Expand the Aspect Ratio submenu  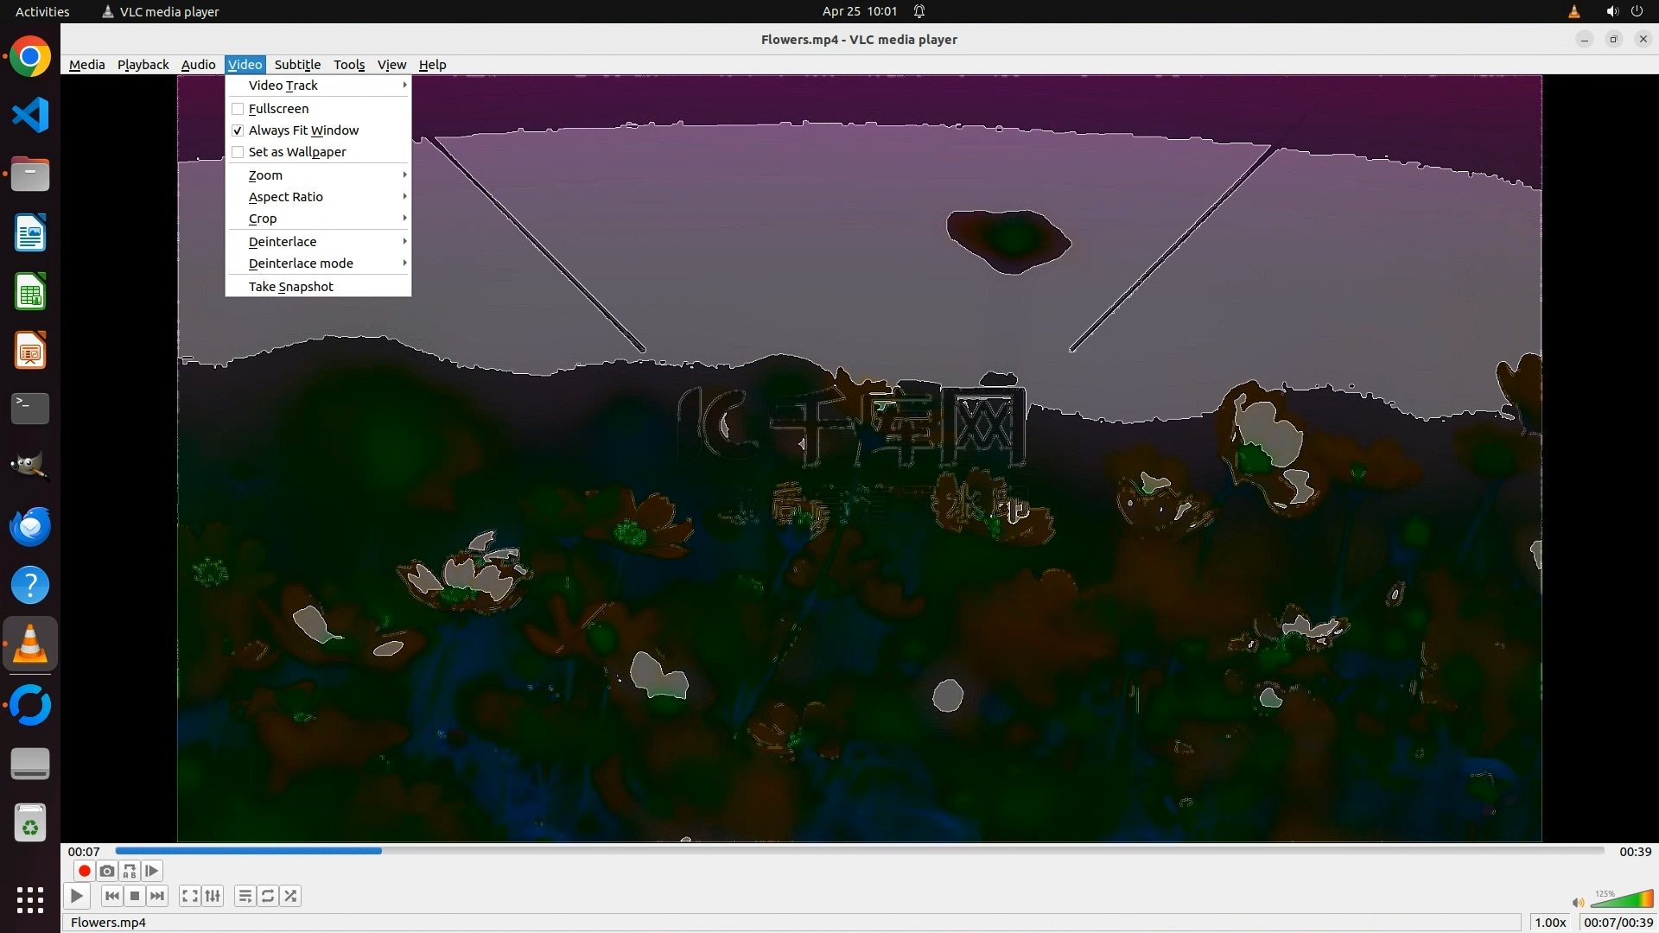(x=286, y=197)
